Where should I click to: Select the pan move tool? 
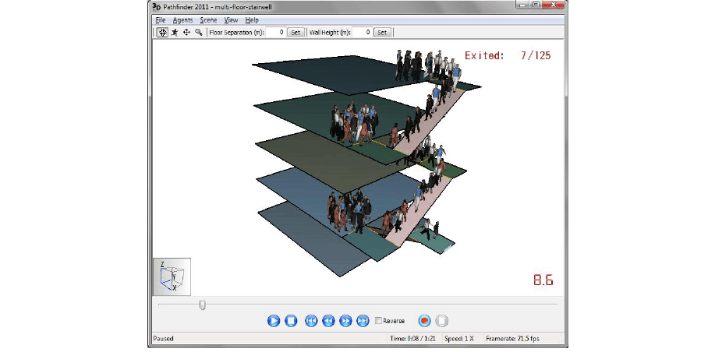click(x=186, y=33)
